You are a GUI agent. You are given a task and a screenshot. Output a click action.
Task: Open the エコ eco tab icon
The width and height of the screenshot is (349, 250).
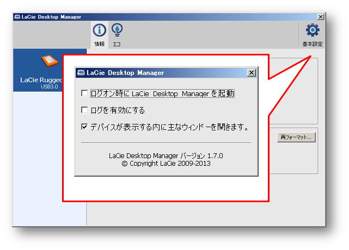117,30
